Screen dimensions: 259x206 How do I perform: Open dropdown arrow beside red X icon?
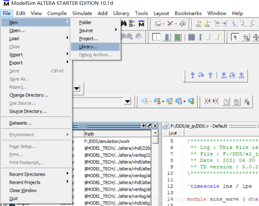[176, 24]
